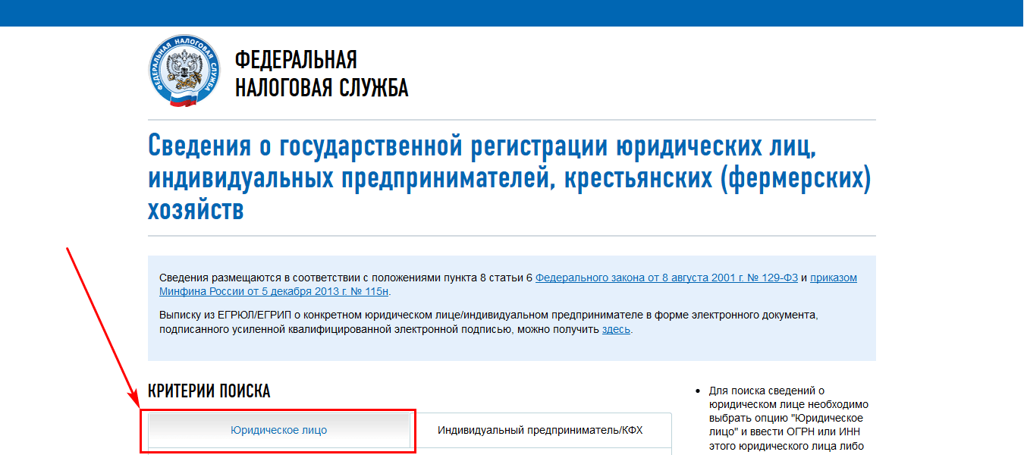Click the word "ФЕДЕРАЛЬНАЯ" in the site header
Viewport: 1024px width, 455px height.
click(296, 60)
